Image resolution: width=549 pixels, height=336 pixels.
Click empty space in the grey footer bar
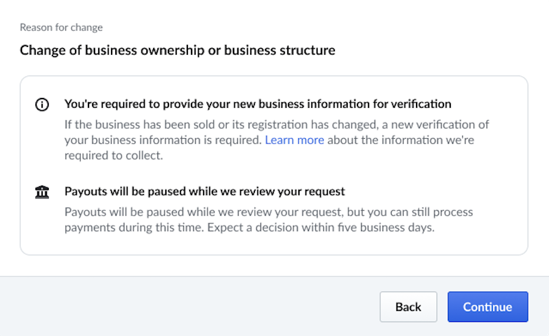pos(183,307)
